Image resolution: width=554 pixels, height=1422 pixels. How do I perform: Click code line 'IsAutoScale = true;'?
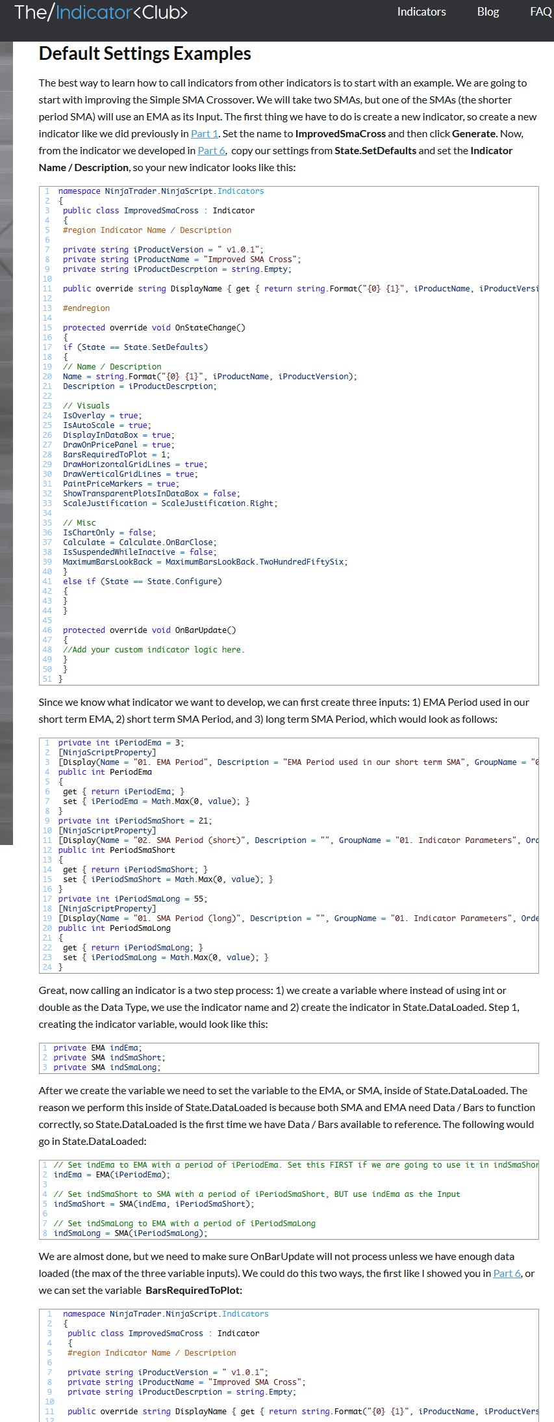[107, 425]
